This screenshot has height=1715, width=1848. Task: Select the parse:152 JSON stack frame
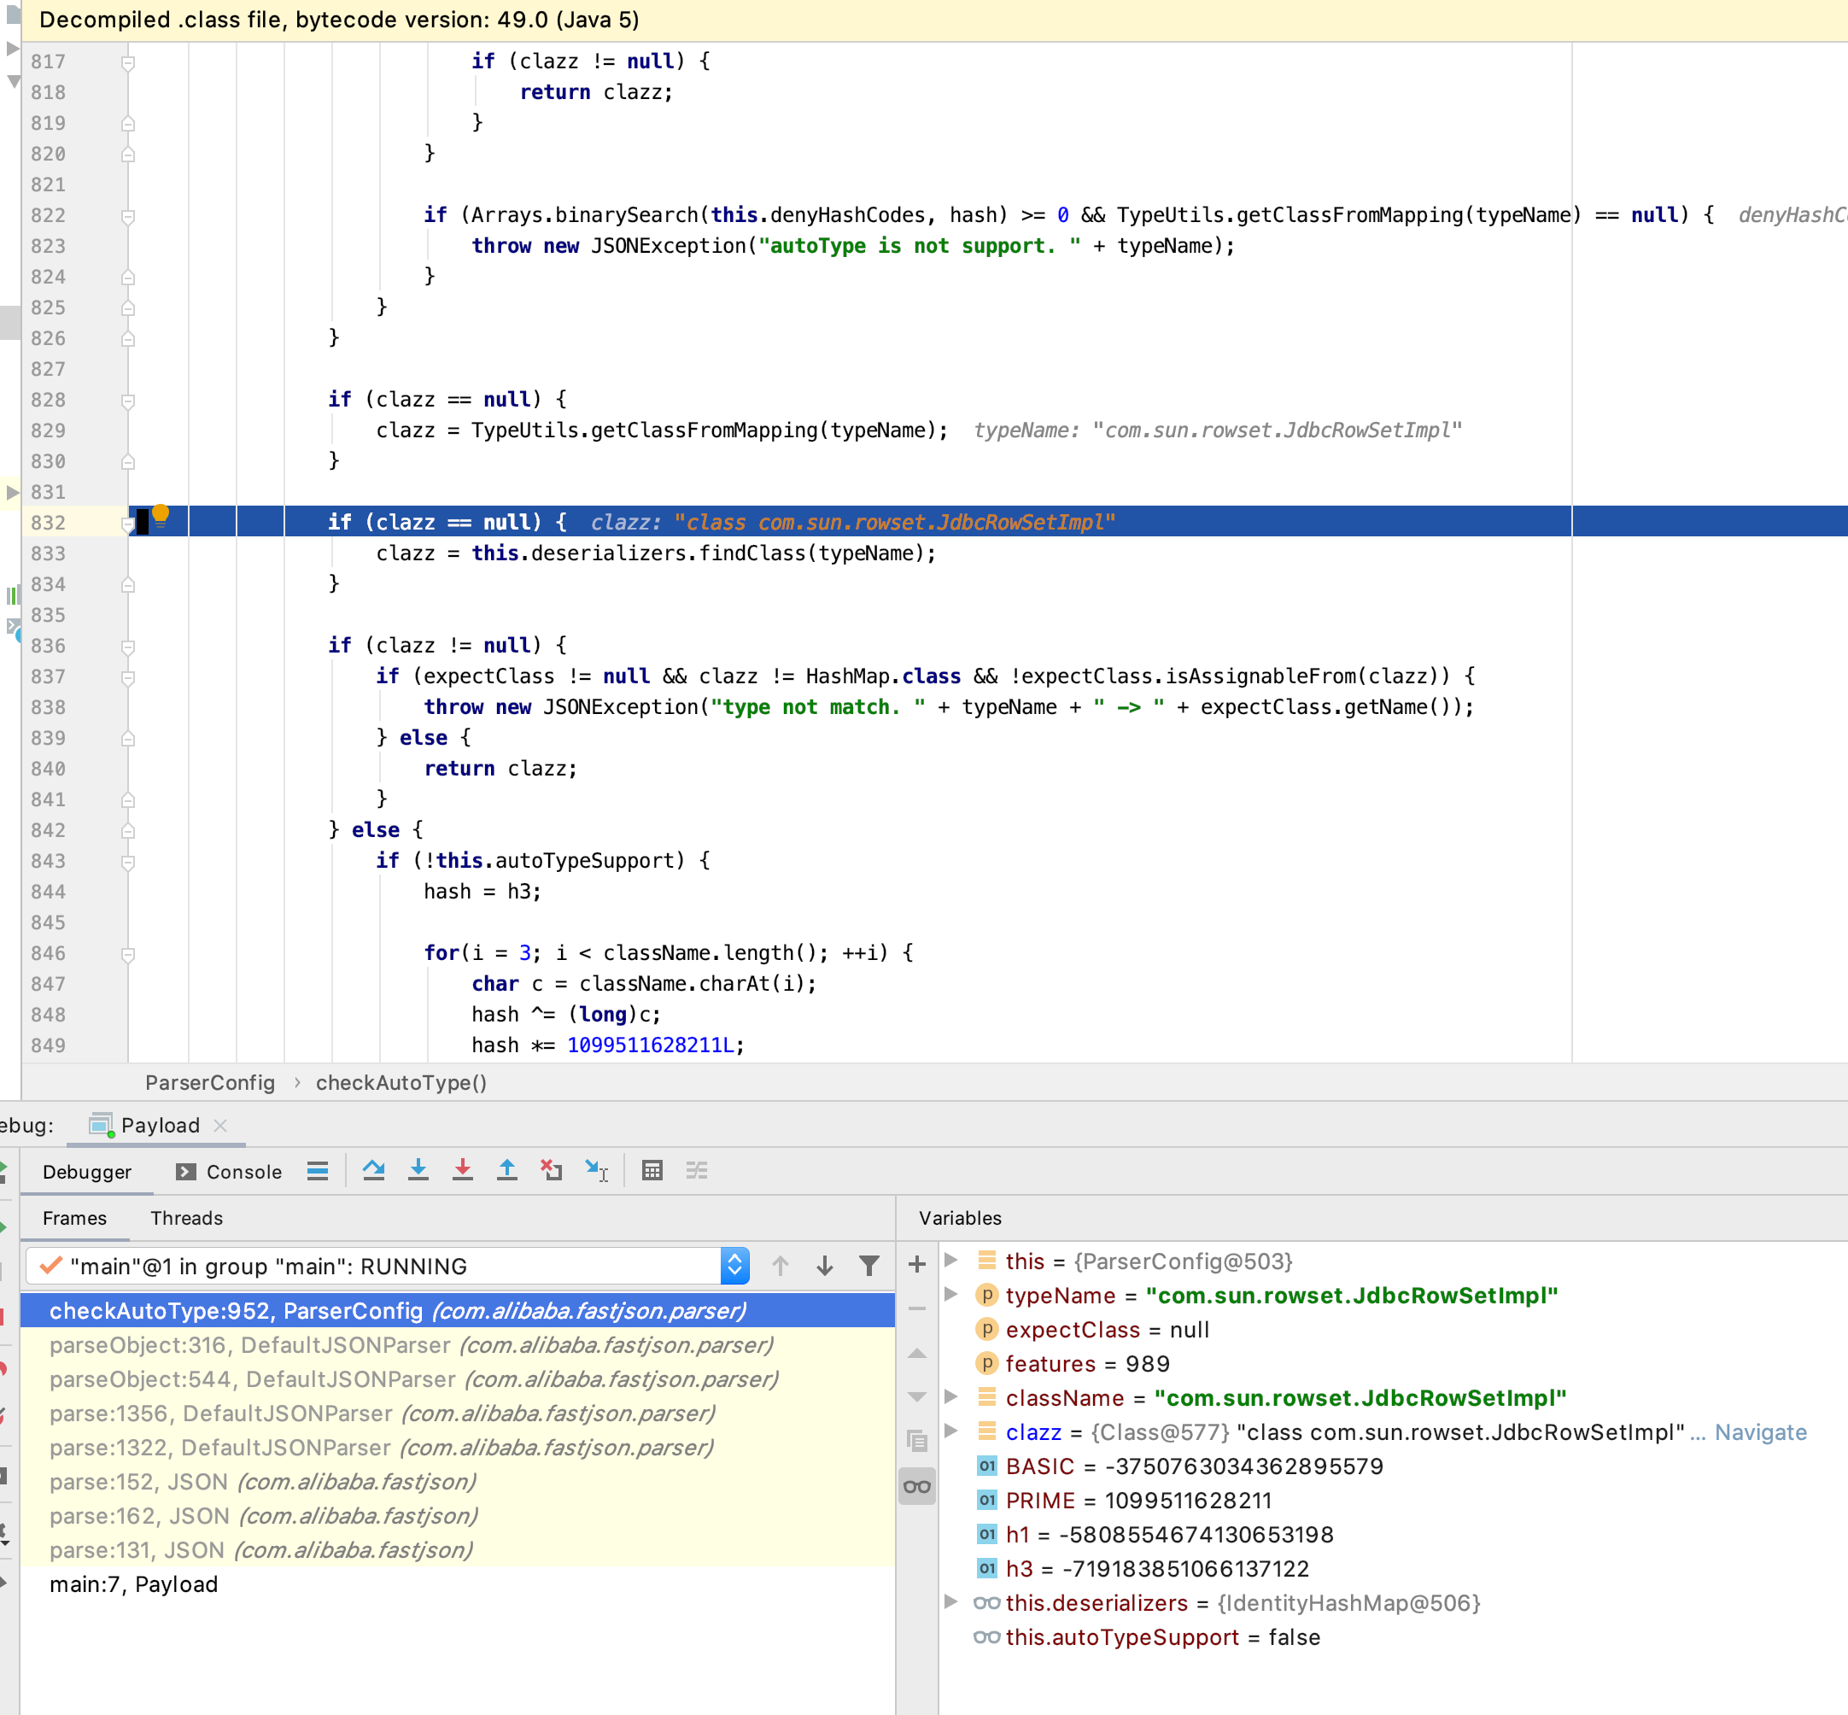coord(458,1482)
